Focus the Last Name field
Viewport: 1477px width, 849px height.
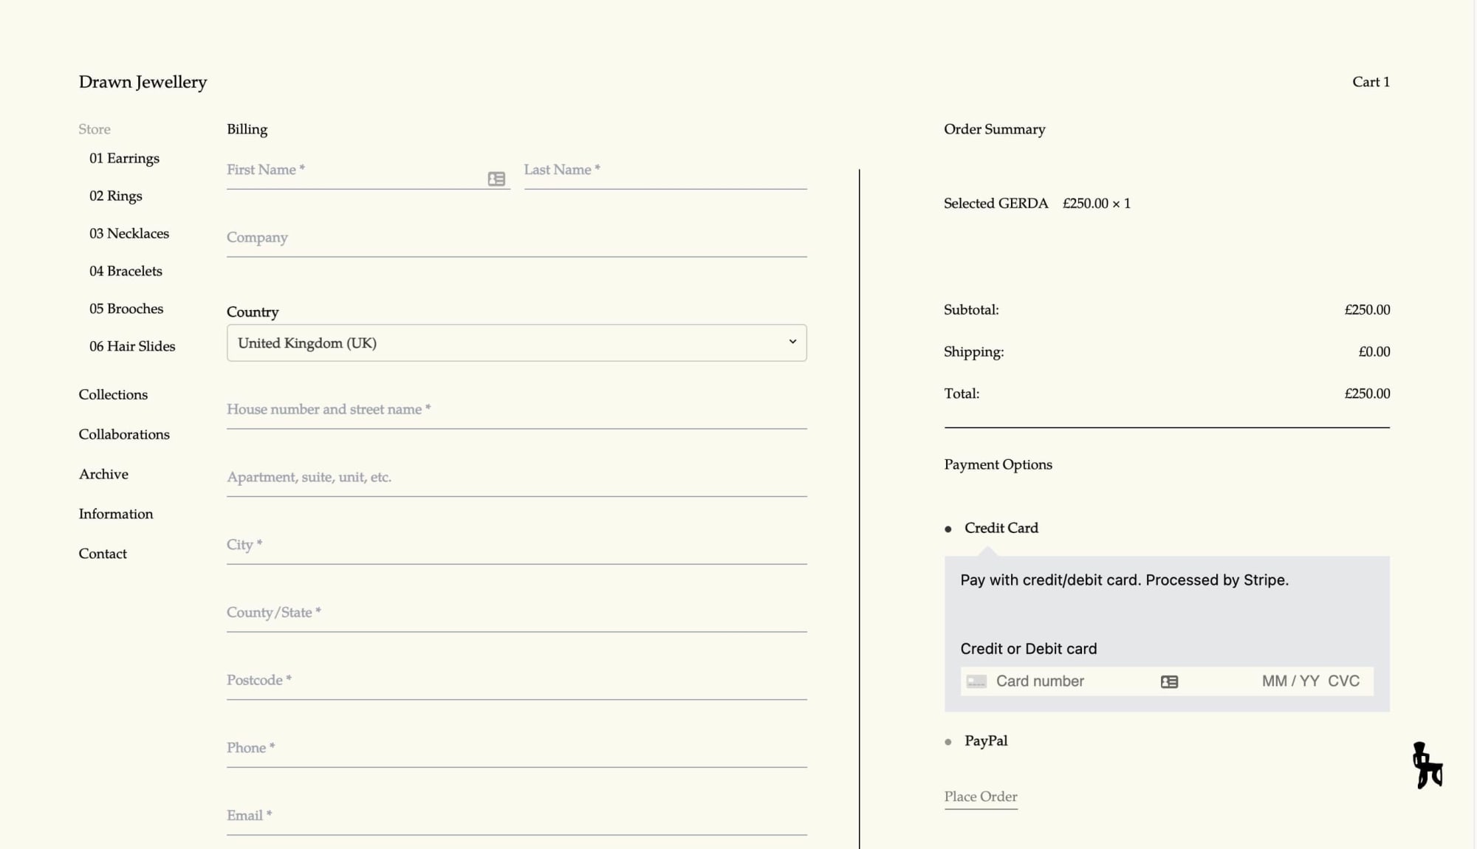pyautogui.click(x=665, y=171)
